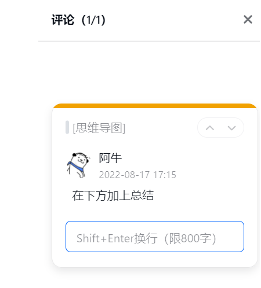This screenshot has width=261, height=288.
Task: Open the quoted [思维导图] reference
Action: tap(99, 127)
